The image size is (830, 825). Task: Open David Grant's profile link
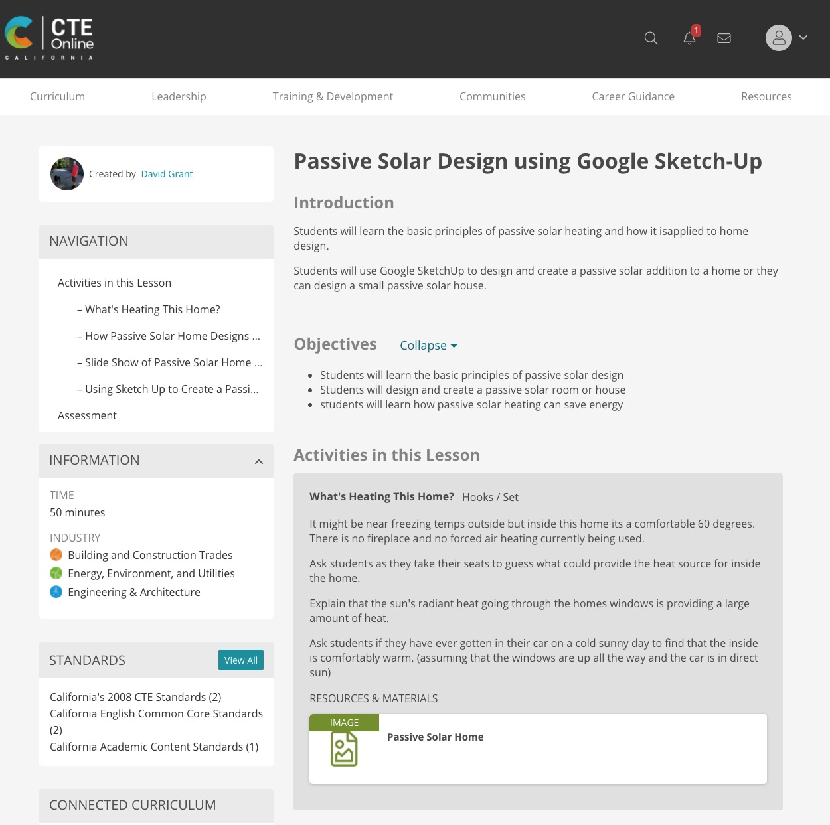[x=167, y=174]
